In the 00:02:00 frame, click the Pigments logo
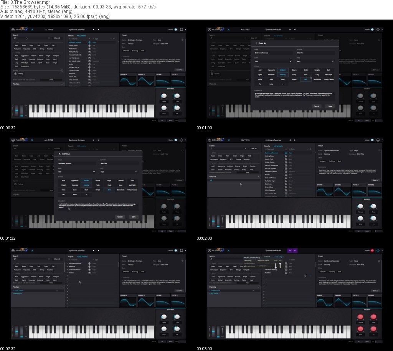Image resolution: width=393 pixels, height=351 pixels. [x=217, y=140]
